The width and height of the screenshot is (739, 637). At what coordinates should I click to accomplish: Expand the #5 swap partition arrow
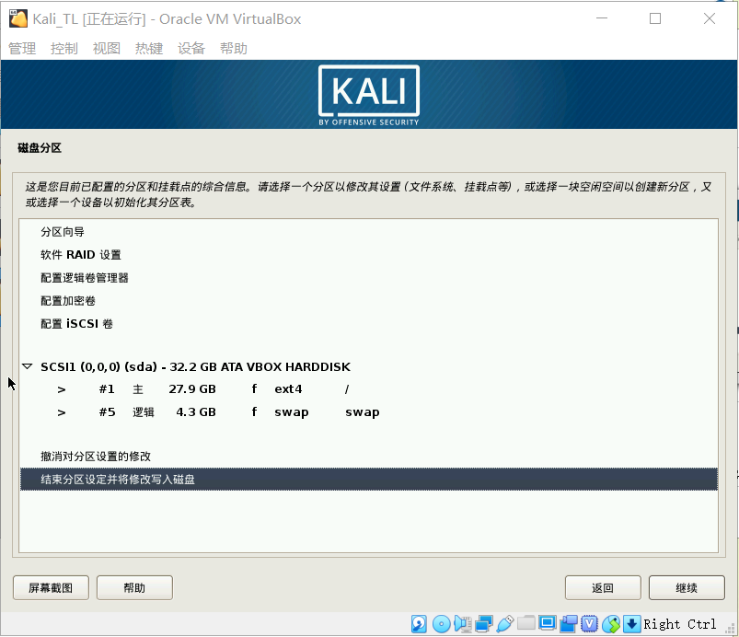point(62,412)
